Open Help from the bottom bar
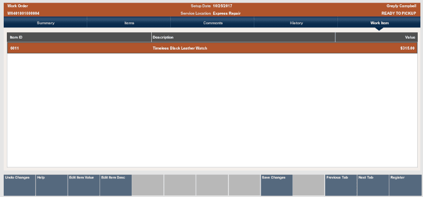423x197 pixels. 51,185
